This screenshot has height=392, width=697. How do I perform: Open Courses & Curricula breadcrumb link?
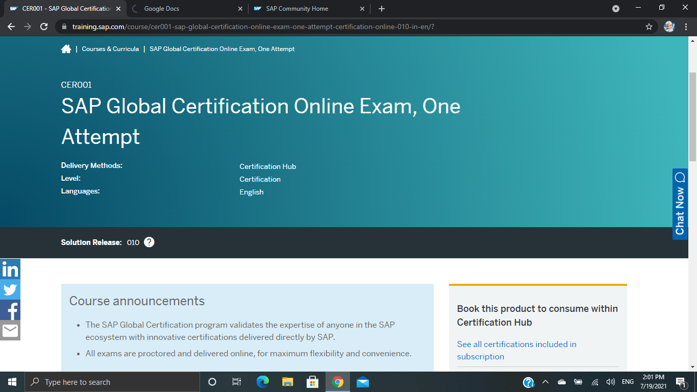110,49
